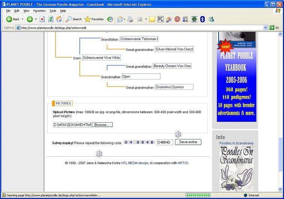
Task: Click the Bluetooth toolbar icon
Action: pyautogui.click(x=202, y=19)
